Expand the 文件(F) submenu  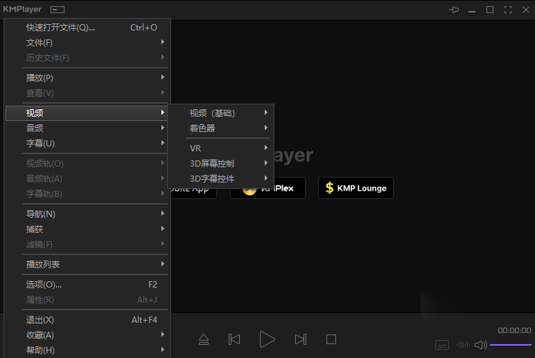[87, 43]
